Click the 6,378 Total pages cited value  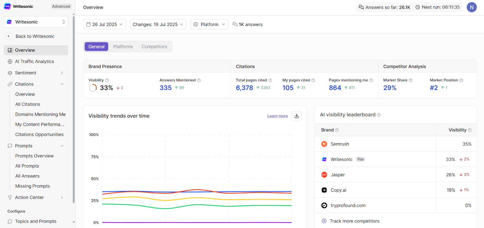244,88
